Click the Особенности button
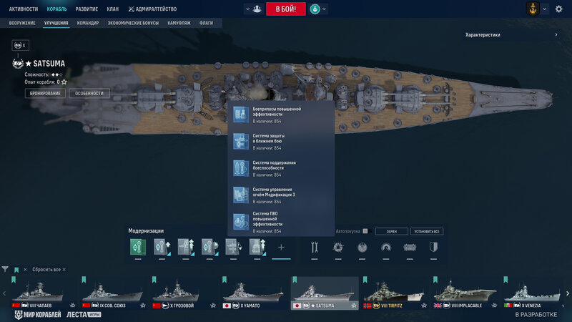 click(89, 94)
